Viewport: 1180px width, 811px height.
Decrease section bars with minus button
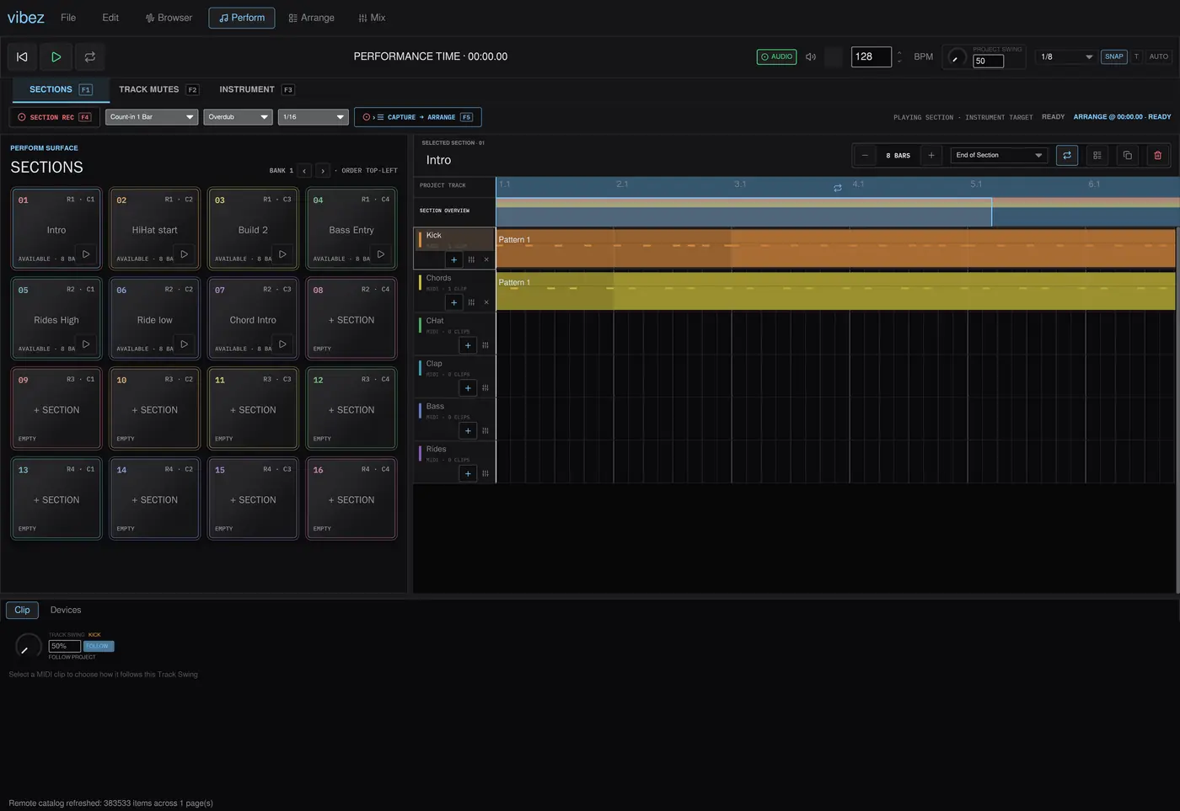click(x=865, y=155)
